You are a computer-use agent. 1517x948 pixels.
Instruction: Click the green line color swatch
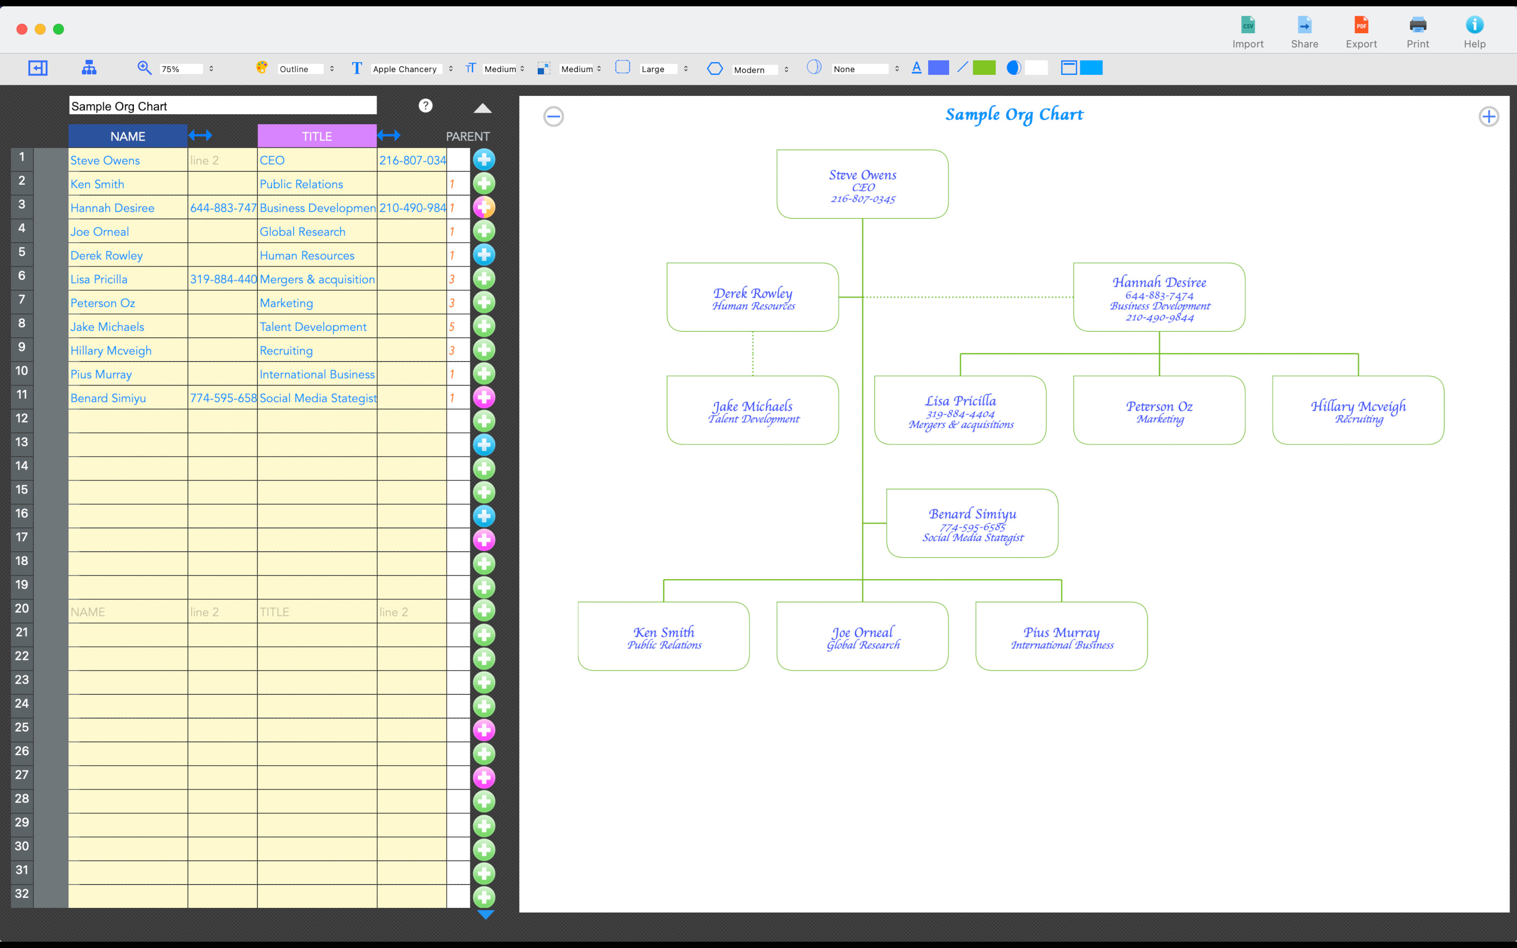983,68
